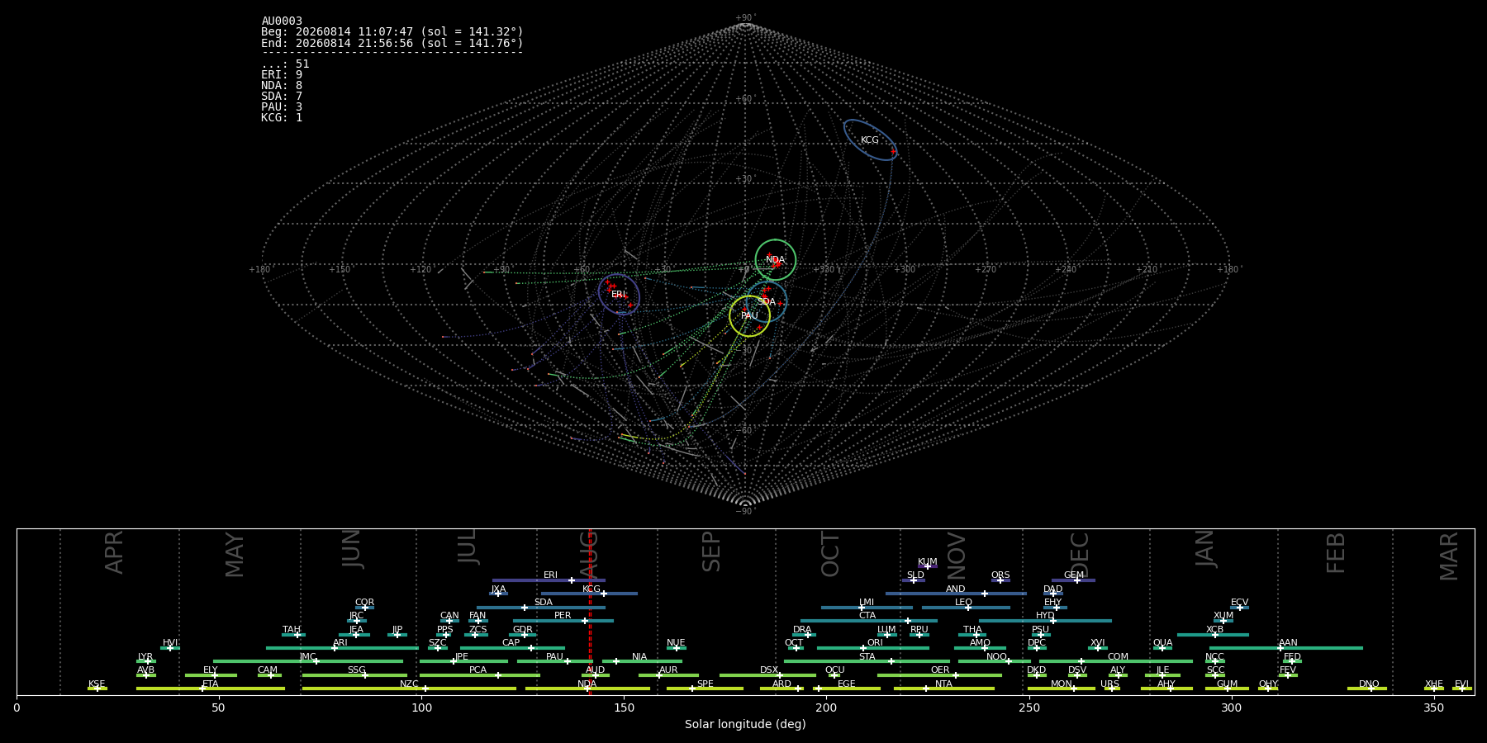This screenshot has height=743, width=1487.
Task: Click the ORI shower label in timeline
Action: pos(875,643)
